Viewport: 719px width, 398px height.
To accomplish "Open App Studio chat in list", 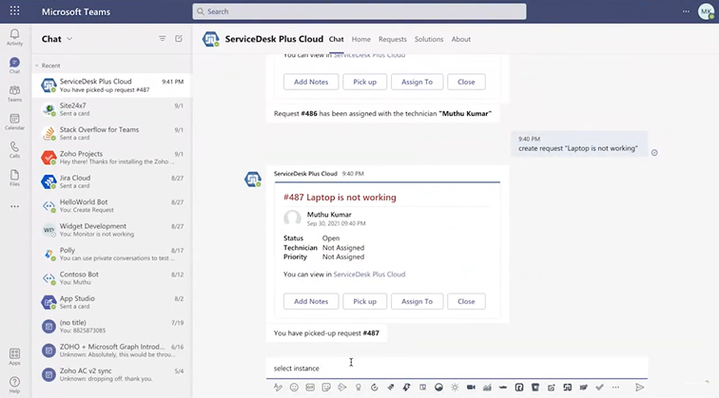I will 112,302.
